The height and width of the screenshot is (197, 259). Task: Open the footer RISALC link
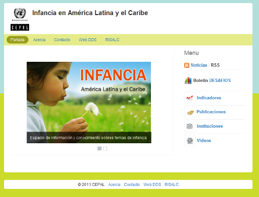click(x=171, y=184)
